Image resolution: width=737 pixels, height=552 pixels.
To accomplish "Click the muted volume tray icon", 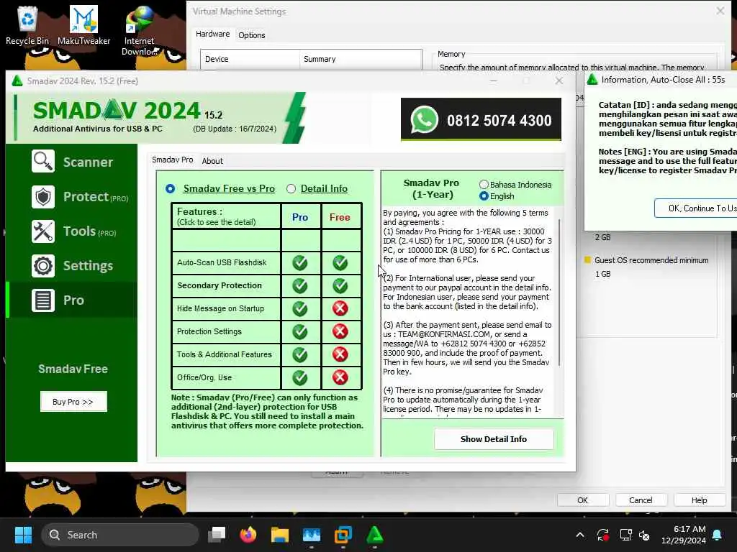I will 644,535.
